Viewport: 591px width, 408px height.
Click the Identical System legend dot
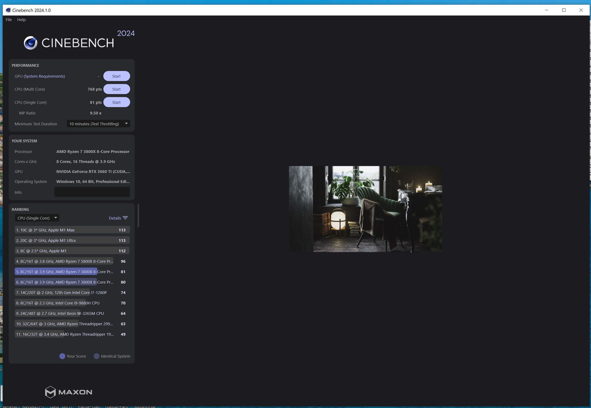(96, 356)
